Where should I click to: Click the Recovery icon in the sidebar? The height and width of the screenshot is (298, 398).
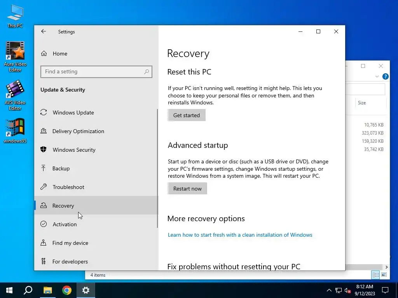pyautogui.click(x=44, y=206)
